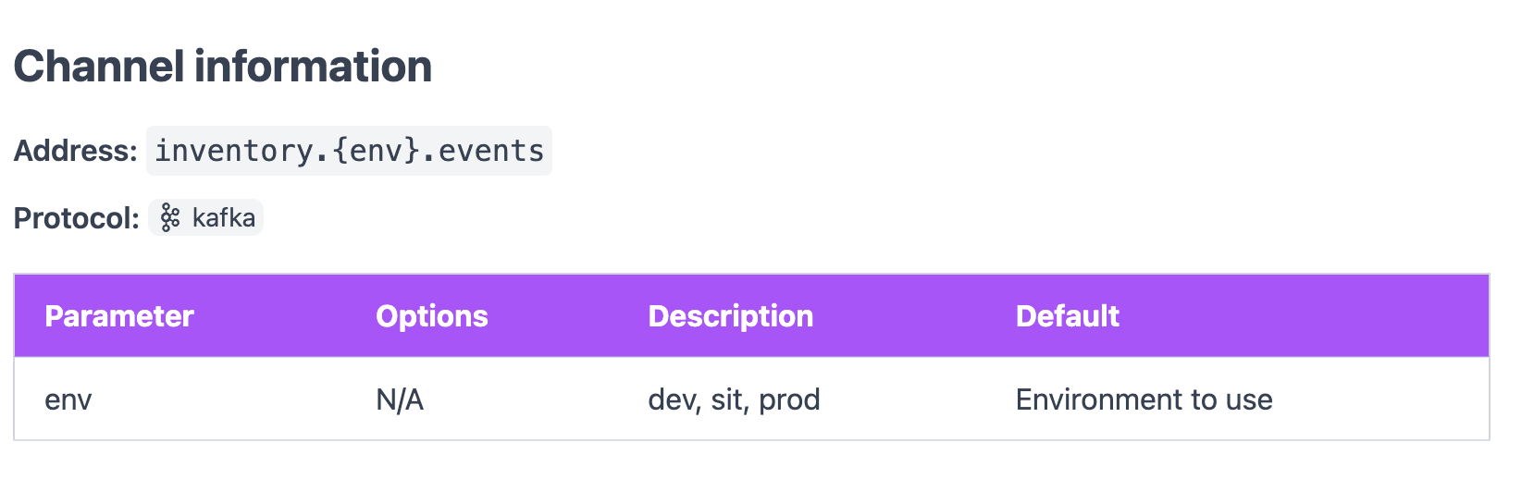Click the word dev in the table row
Image resolution: width=1534 pixels, height=479 pixels.
[x=673, y=399]
